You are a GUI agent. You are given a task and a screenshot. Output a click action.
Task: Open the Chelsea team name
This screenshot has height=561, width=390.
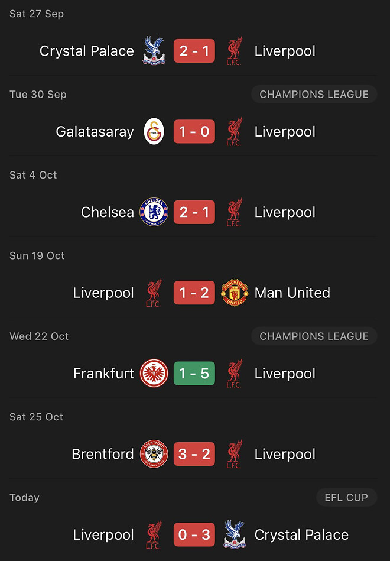click(x=108, y=212)
